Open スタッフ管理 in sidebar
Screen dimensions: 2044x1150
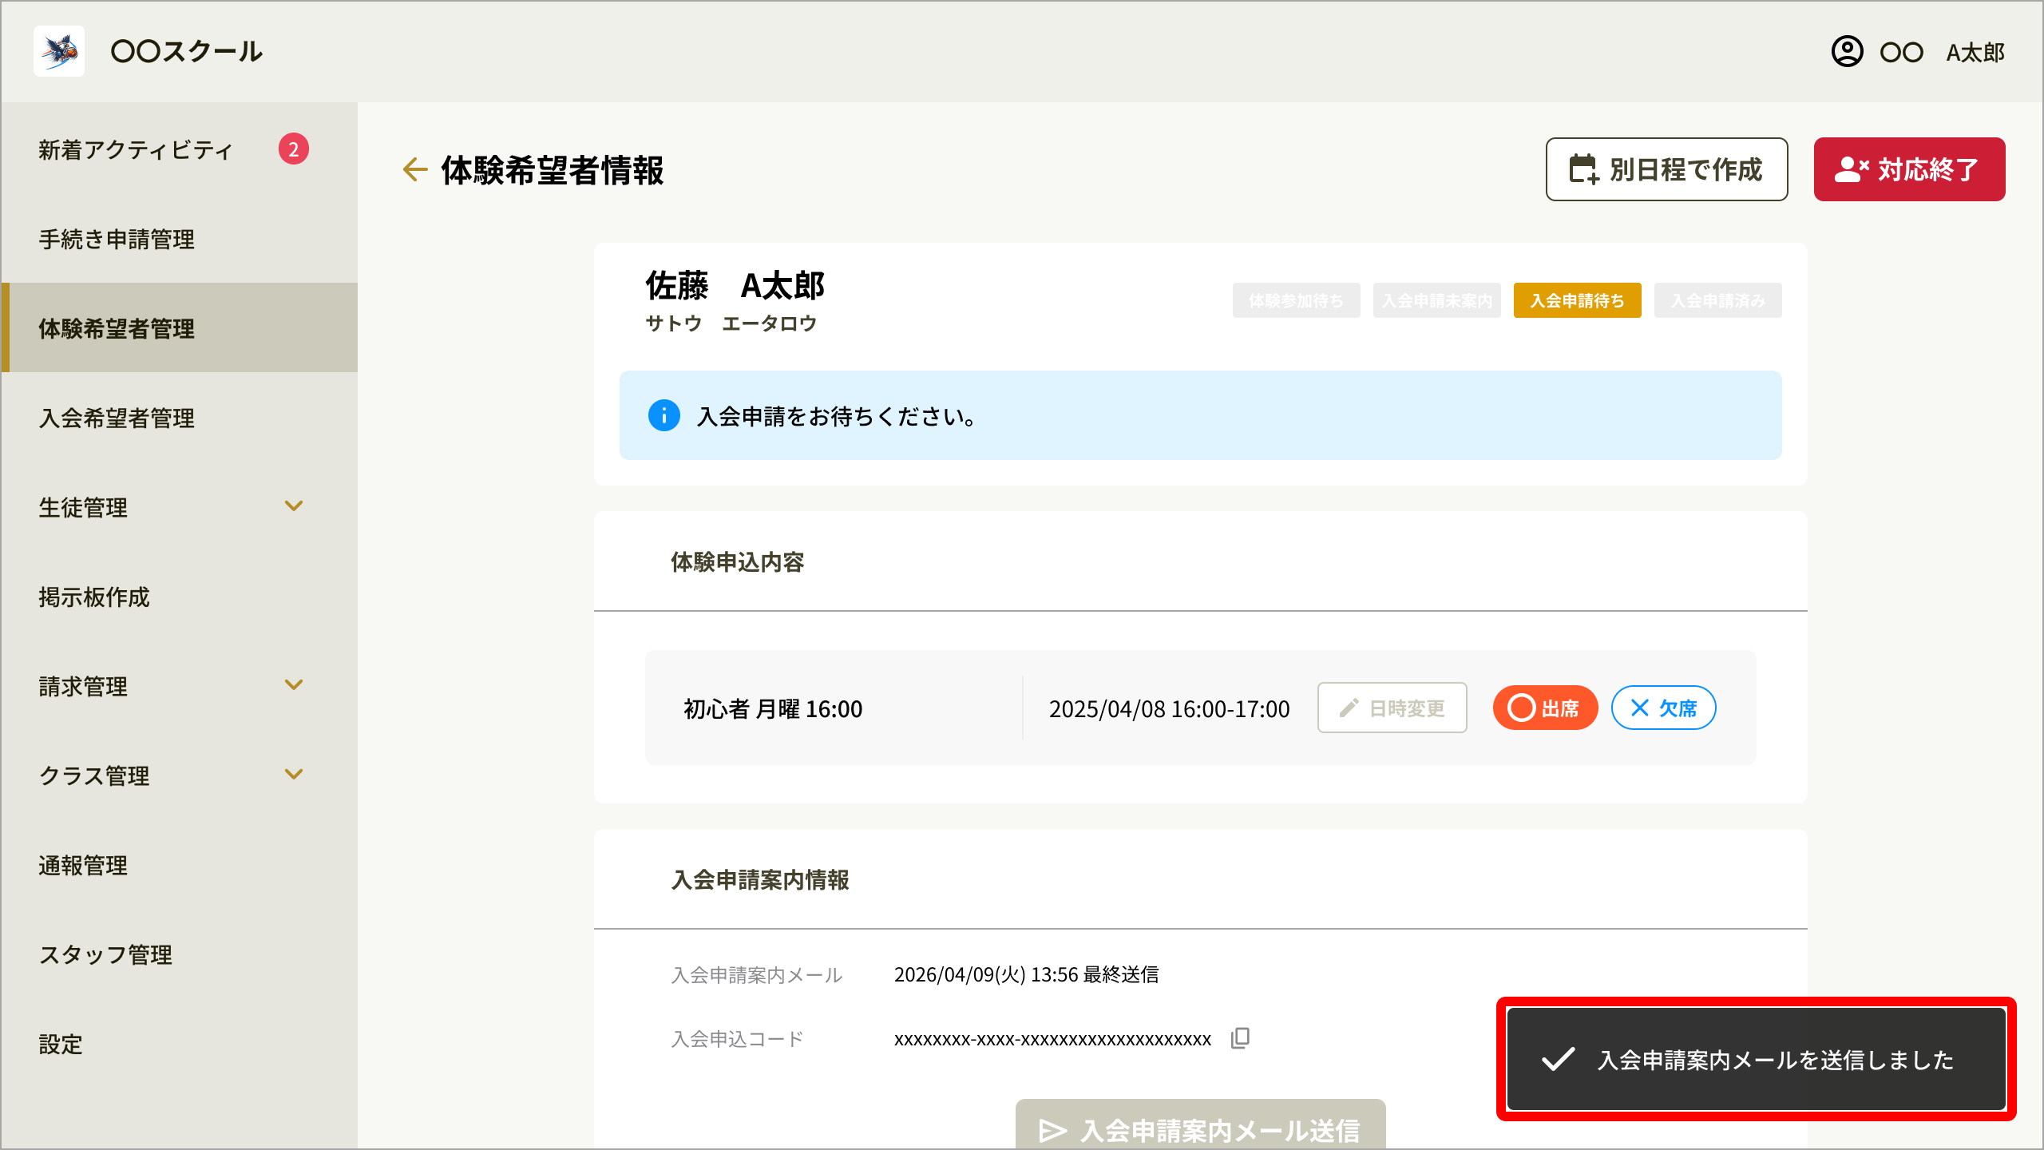click(180, 954)
